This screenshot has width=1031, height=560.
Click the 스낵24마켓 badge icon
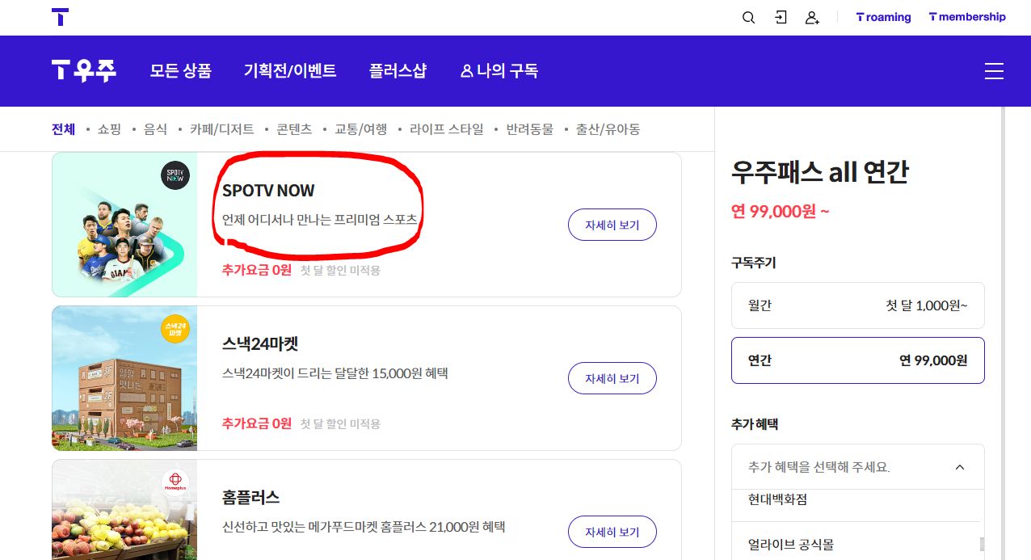point(175,329)
